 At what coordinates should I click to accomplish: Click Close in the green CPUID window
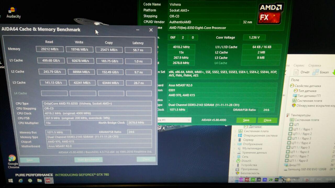tap(267, 120)
